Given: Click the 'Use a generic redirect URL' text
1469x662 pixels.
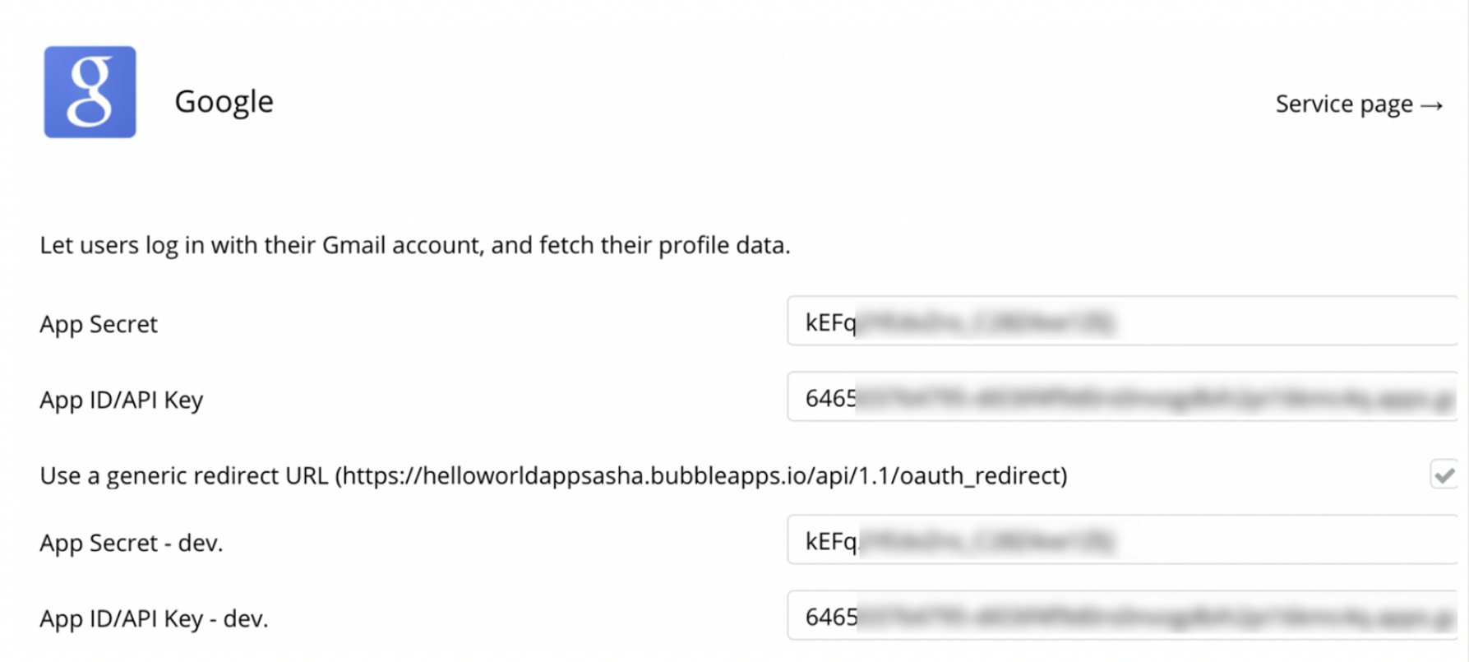Looking at the screenshot, I should point(184,475).
